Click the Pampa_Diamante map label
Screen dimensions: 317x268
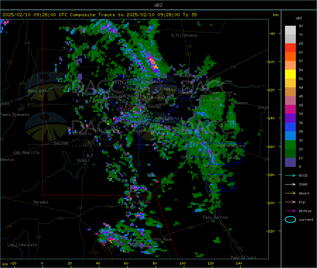pos(15,114)
